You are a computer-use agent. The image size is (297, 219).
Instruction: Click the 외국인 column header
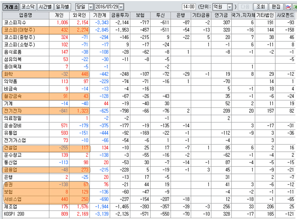pyautogui.click(x=79, y=15)
